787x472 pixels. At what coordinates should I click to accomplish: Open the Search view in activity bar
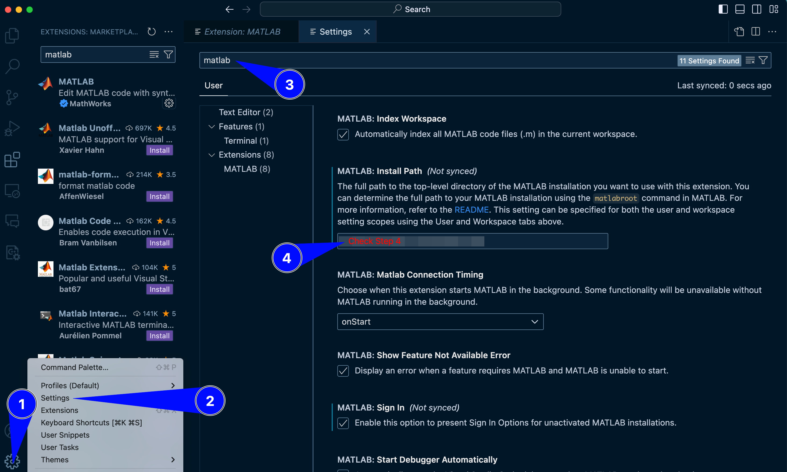pyautogui.click(x=12, y=66)
